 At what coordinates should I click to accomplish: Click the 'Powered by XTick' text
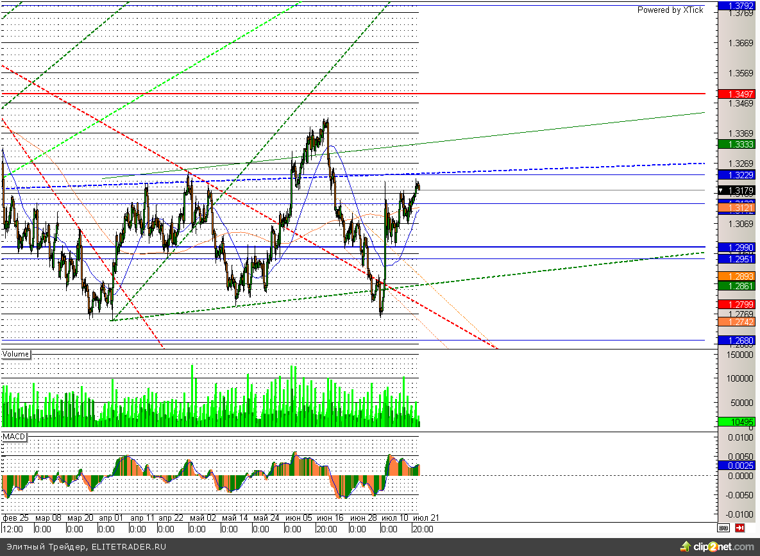coord(670,10)
